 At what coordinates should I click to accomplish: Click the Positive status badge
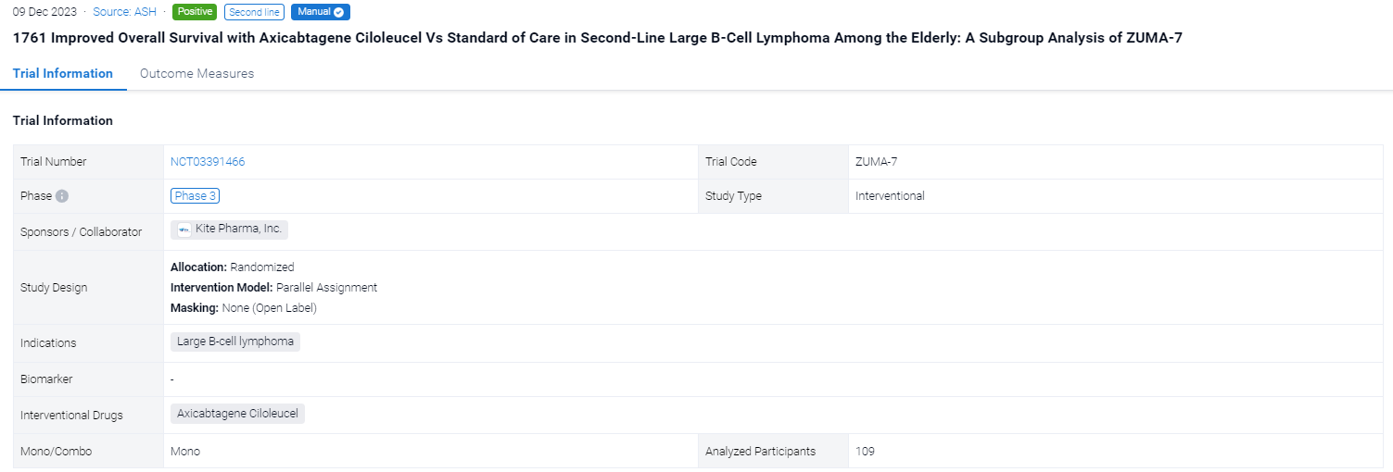coord(195,12)
